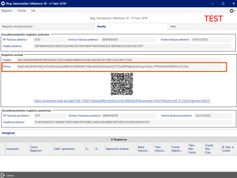Open the Registro menu
This screenshot has height=178, width=237.
tap(7, 11)
